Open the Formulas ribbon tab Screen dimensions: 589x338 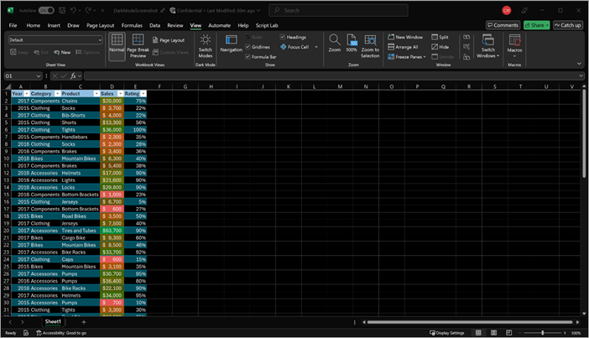[132, 25]
